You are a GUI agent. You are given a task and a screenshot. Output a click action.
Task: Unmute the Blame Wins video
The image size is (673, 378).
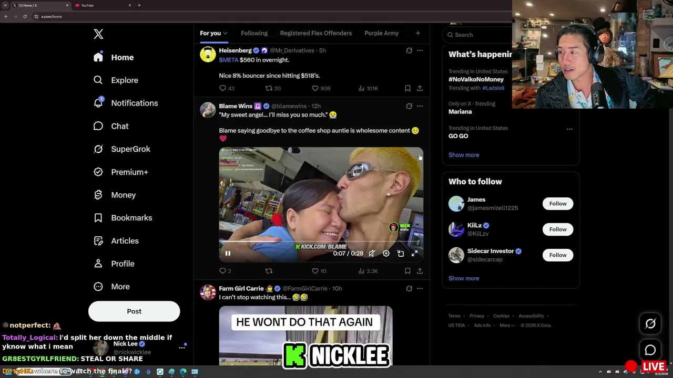pyautogui.click(x=372, y=254)
